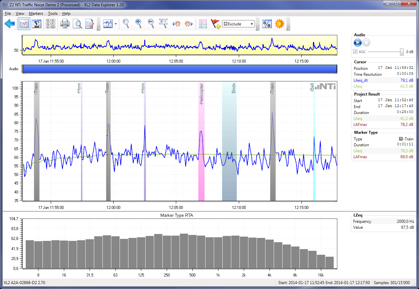
Task: Click the sun icon in toolbar
Action: pos(279,24)
